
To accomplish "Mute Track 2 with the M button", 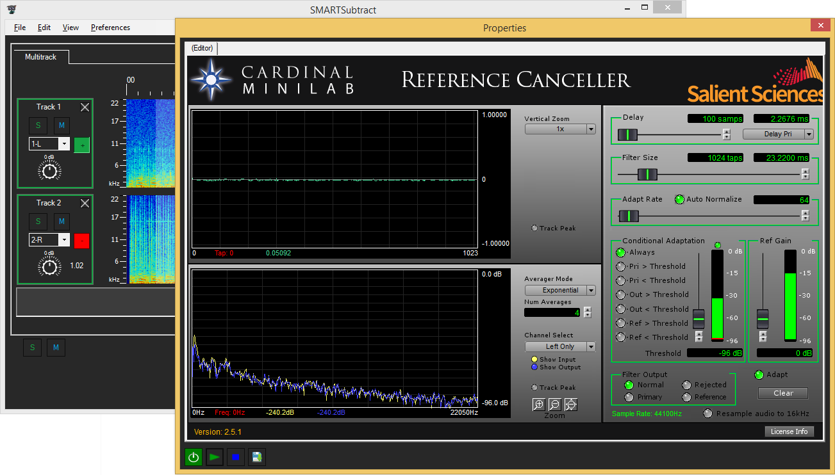I will (x=62, y=221).
